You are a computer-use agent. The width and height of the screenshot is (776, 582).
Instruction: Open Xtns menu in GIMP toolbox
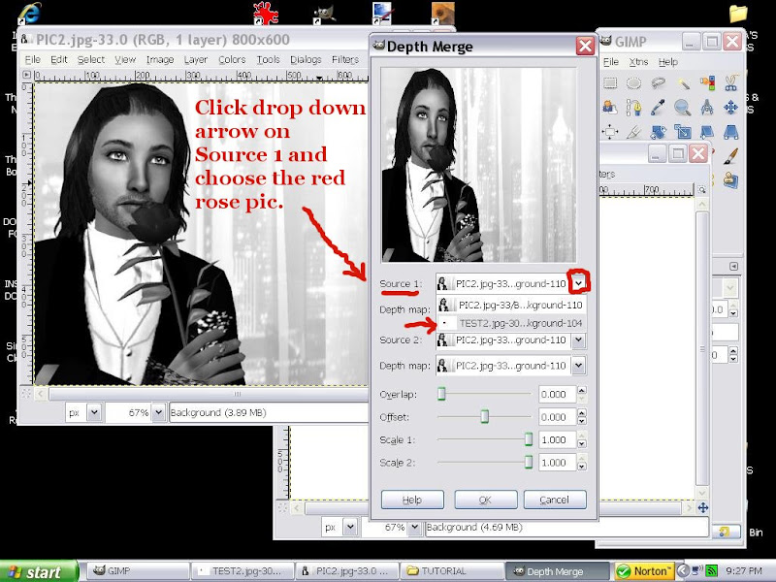(638, 62)
